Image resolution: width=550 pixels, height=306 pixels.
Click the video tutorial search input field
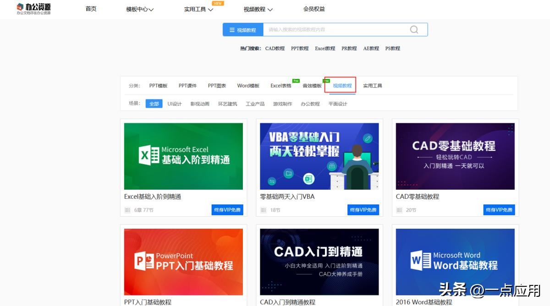pyautogui.click(x=335, y=30)
